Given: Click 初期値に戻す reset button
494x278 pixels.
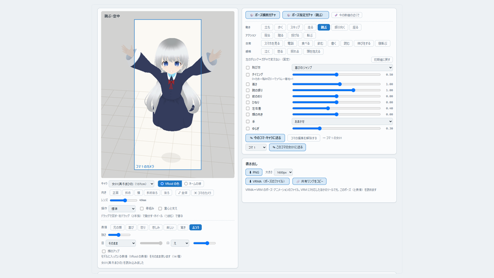Looking at the screenshot, I should pyautogui.click(x=382, y=60).
